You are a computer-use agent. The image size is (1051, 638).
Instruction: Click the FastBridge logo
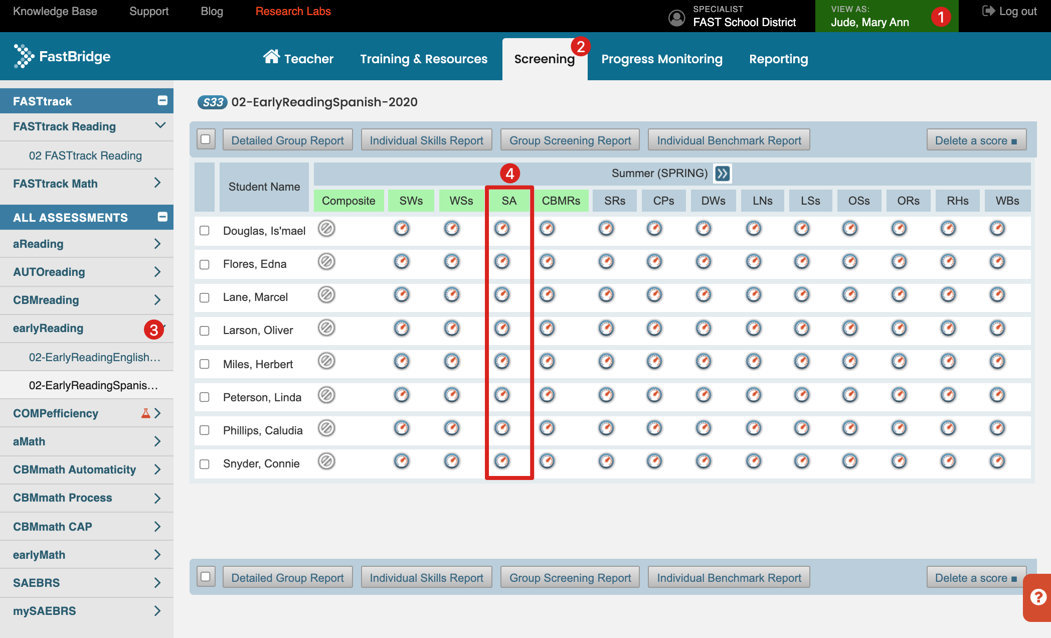62,56
